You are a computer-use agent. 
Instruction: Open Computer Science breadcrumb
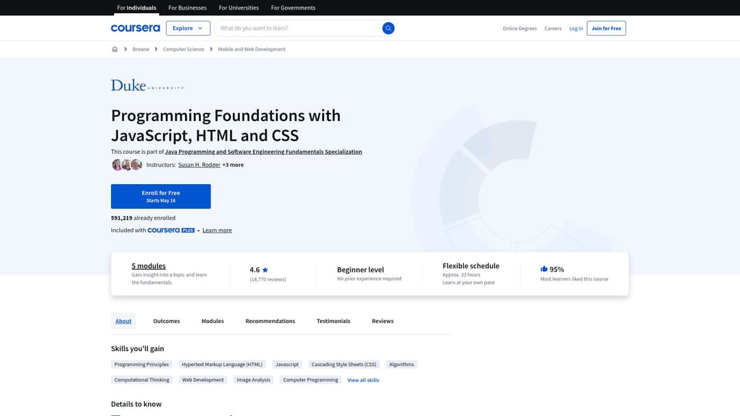pos(184,49)
